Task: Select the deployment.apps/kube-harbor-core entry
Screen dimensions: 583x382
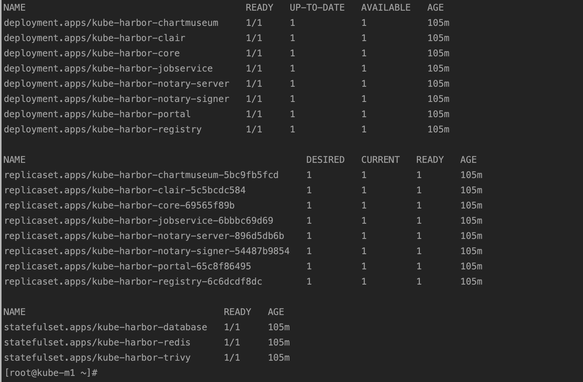Action: [91, 53]
